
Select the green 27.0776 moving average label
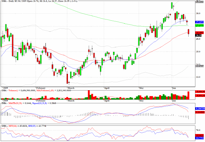coord(199,26)
